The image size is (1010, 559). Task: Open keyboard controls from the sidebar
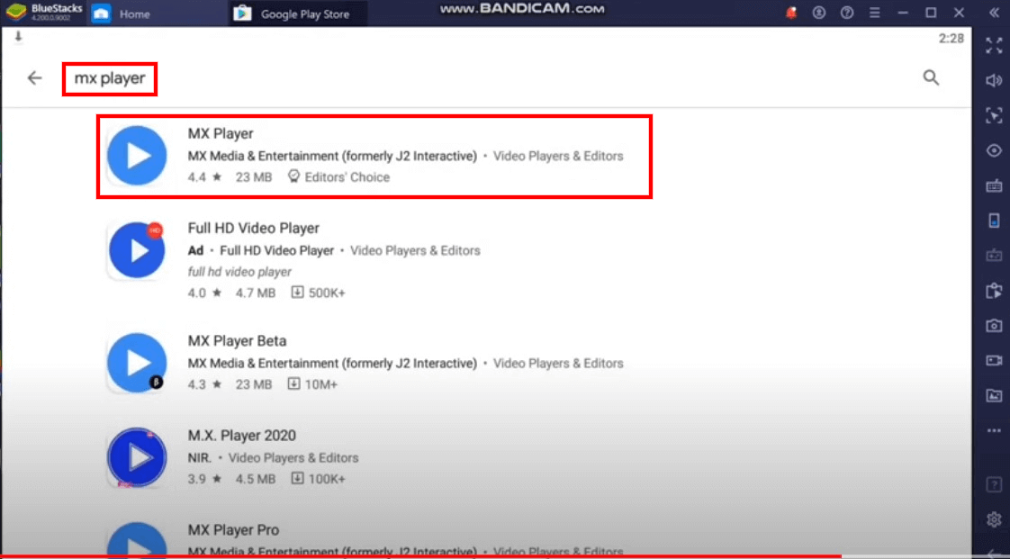pyautogui.click(x=994, y=186)
